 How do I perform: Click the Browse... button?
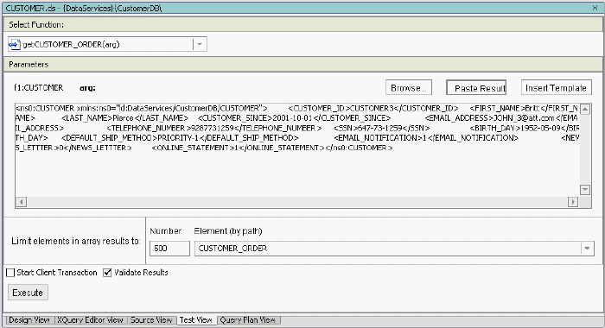point(409,88)
